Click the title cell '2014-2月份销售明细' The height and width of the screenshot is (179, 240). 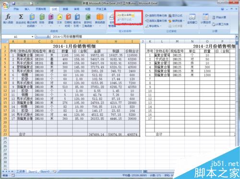(x=191, y=46)
